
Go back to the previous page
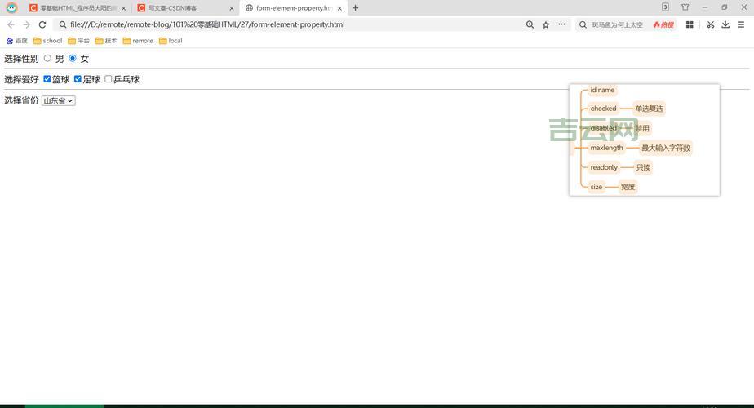pyautogui.click(x=11, y=24)
